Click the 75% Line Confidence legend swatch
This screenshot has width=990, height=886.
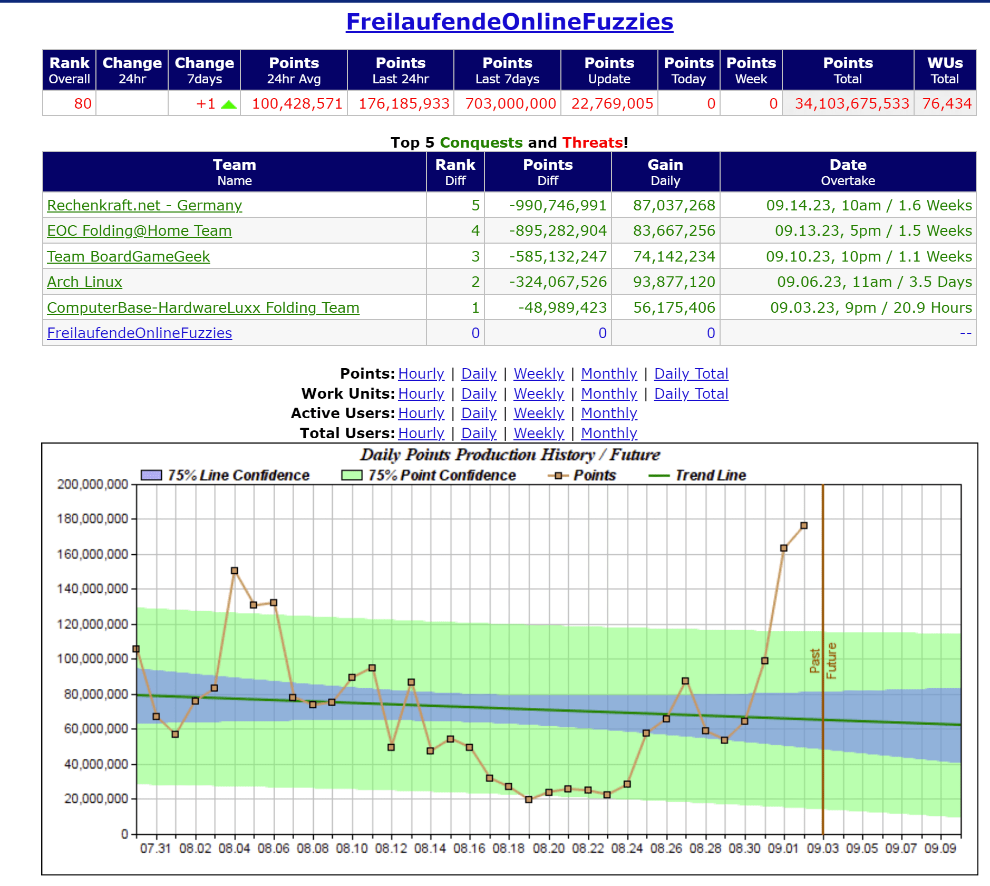click(x=151, y=475)
